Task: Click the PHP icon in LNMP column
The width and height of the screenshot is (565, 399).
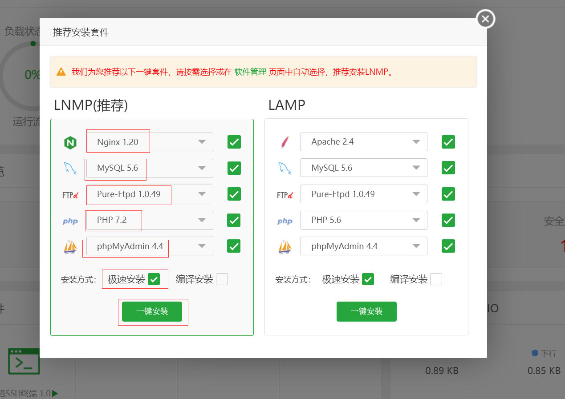Action: point(70,220)
